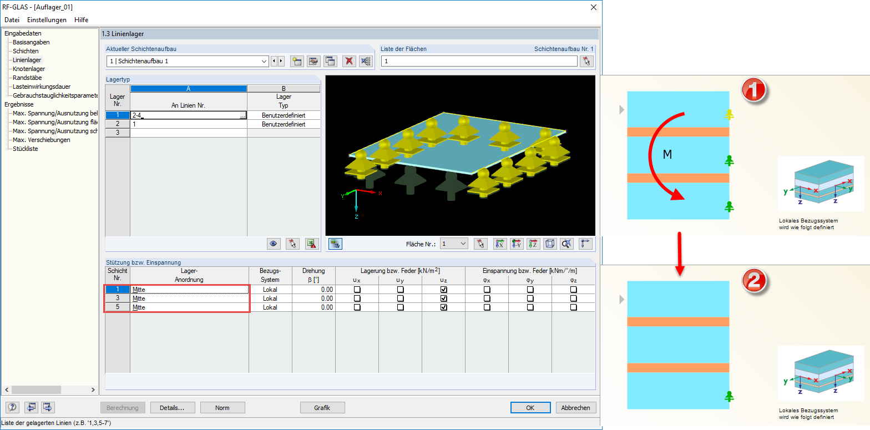The height and width of the screenshot is (430, 870).
Task: Uncheck uz support for Schicht 1
Action: click(x=443, y=290)
